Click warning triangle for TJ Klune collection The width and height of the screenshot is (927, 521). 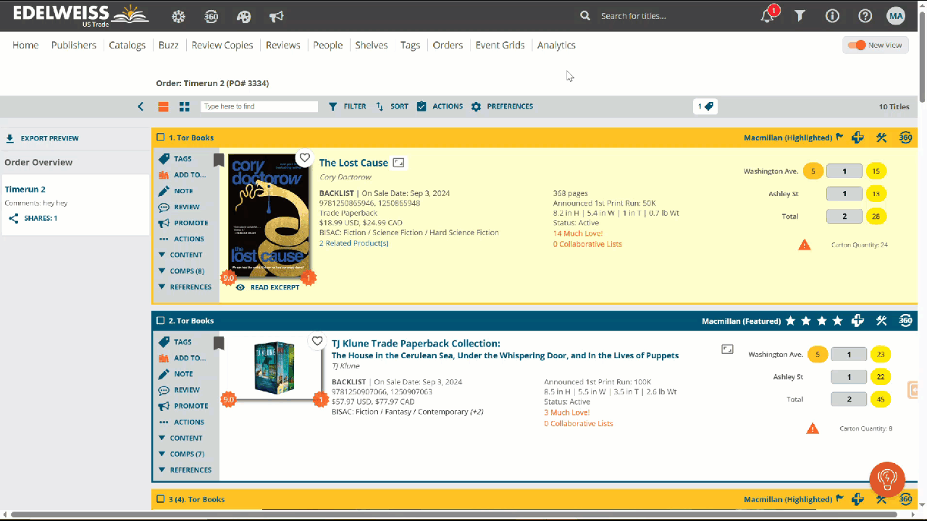pos(813,428)
